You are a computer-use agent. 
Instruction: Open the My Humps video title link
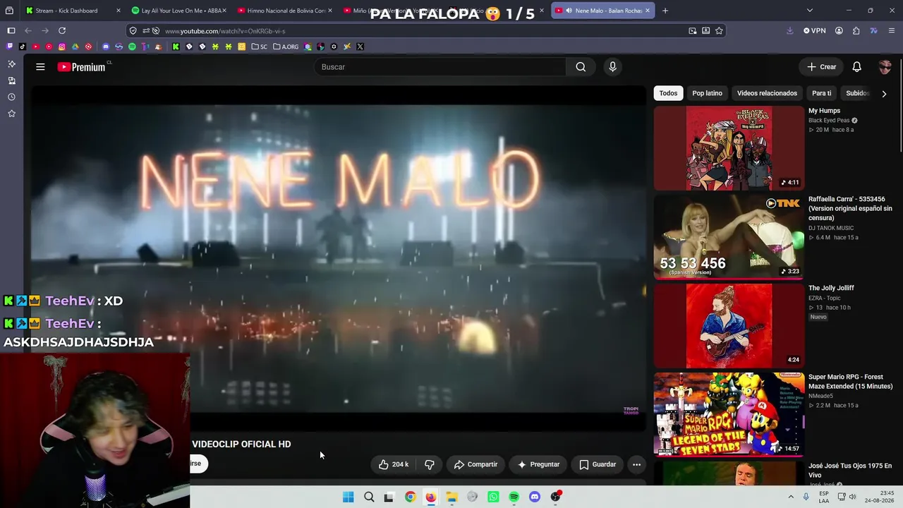coord(824,111)
